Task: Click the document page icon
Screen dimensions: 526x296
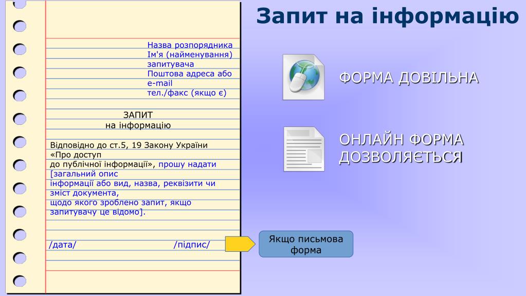Action: tap(304, 149)
